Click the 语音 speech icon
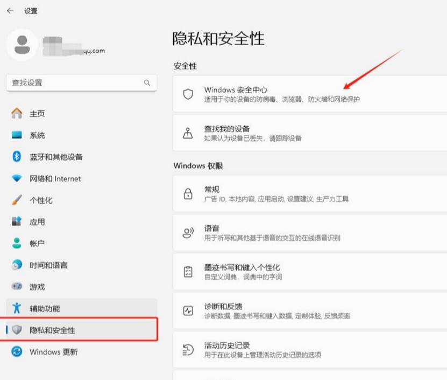 188,233
